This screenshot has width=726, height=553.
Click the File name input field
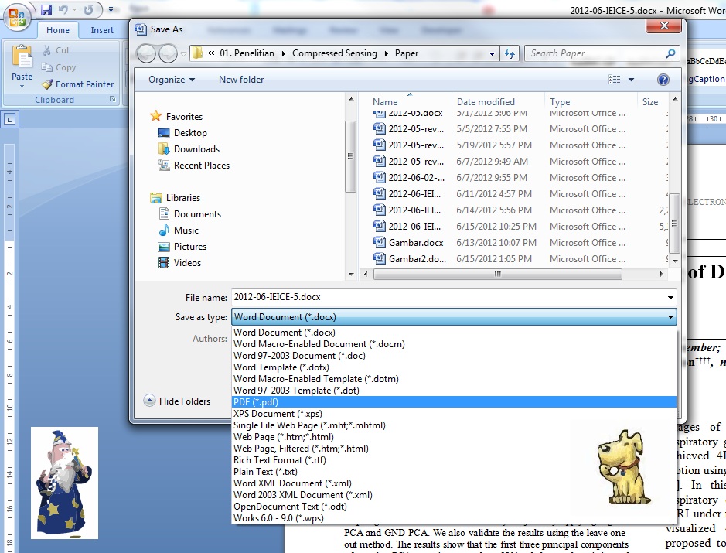(x=448, y=297)
